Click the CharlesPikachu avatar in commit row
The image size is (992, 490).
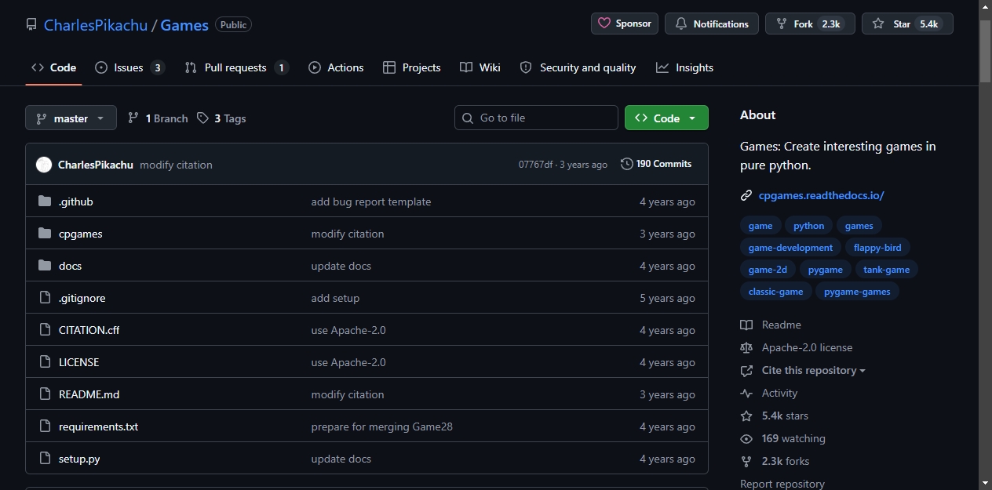tap(44, 165)
